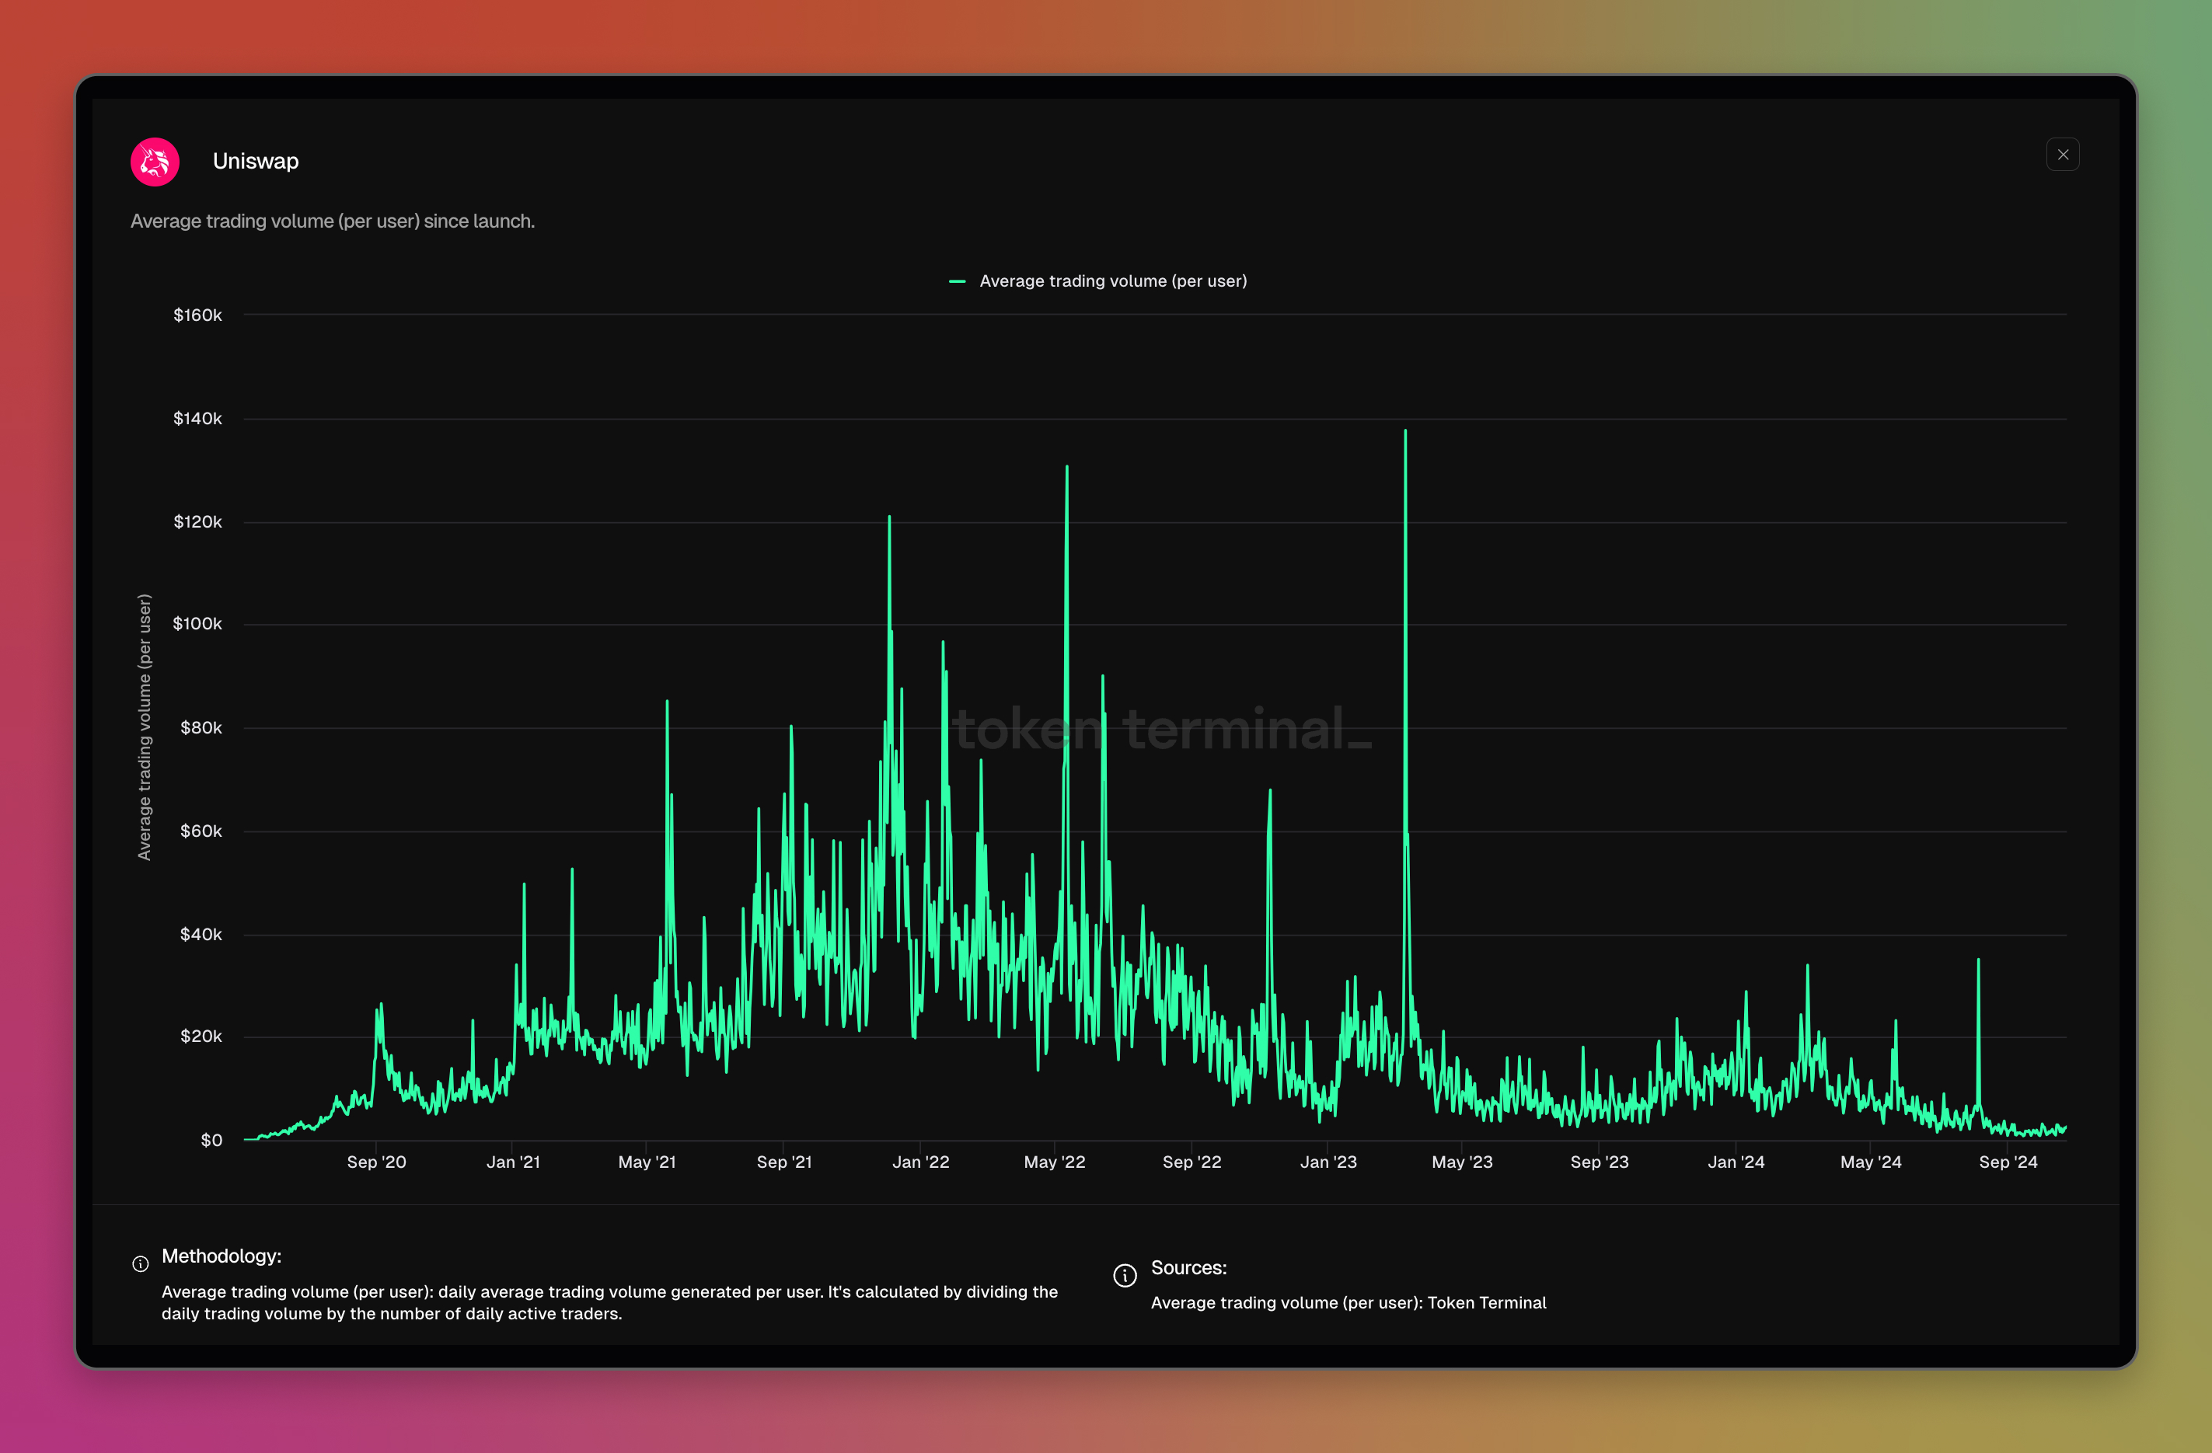This screenshot has height=1453, width=2212.
Task: Click the $120k y-axis label
Action: click(x=197, y=521)
